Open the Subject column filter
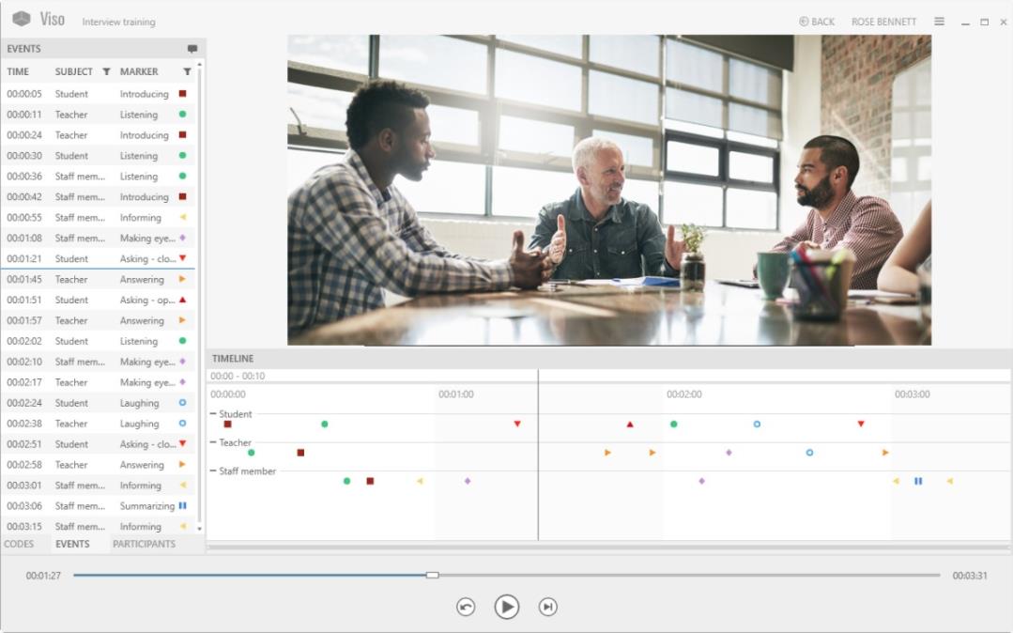This screenshot has height=633, width=1013. [x=106, y=71]
